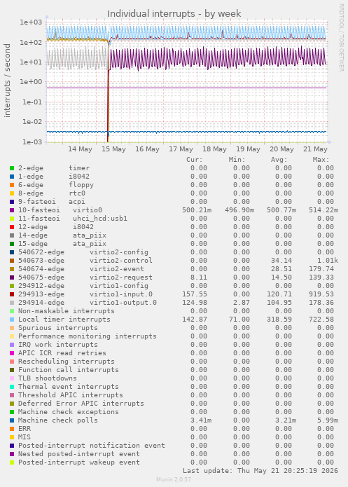Click the RRDTOOL / TOBI OETIKER watermark
Image resolution: width=348 pixels, height=487 pixels.
pyautogui.click(x=341, y=38)
